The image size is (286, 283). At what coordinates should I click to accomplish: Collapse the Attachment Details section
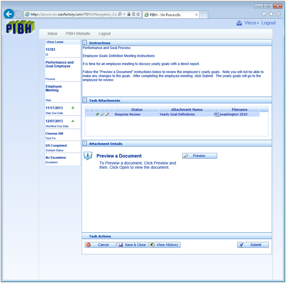[85, 143]
